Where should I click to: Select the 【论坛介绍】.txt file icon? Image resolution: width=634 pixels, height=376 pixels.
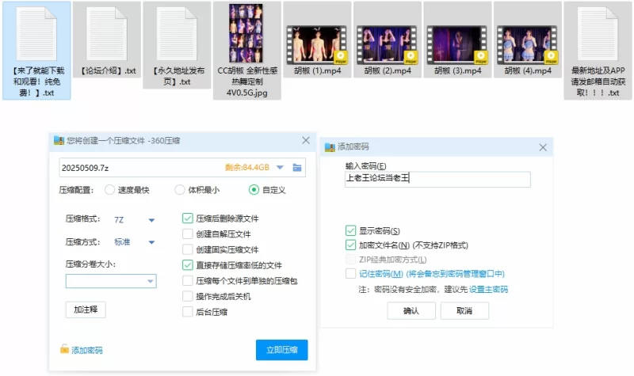tap(107, 34)
